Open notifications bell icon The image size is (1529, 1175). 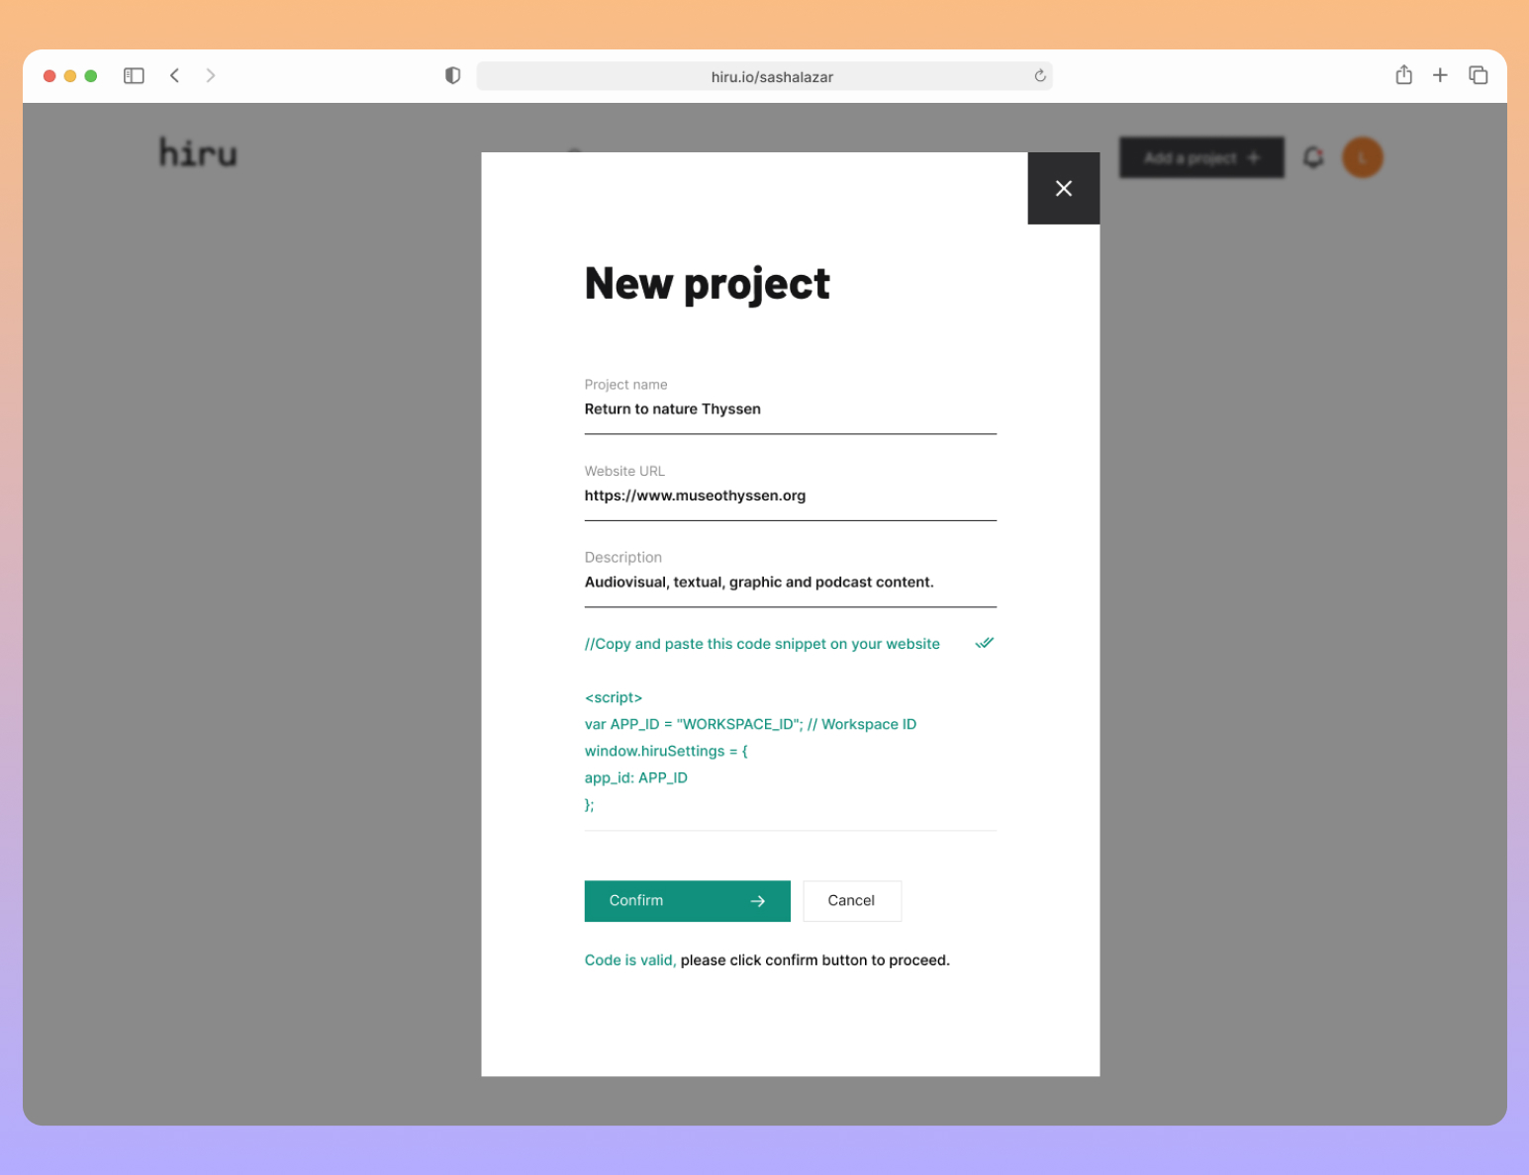click(1313, 157)
